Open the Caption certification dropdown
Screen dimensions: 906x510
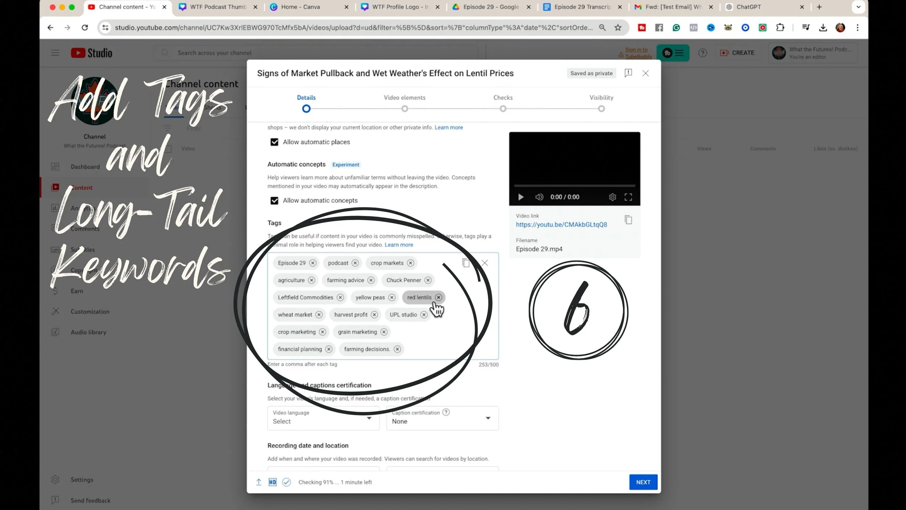(442, 418)
